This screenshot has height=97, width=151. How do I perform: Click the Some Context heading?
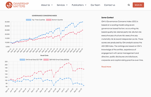click(x=108, y=18)
